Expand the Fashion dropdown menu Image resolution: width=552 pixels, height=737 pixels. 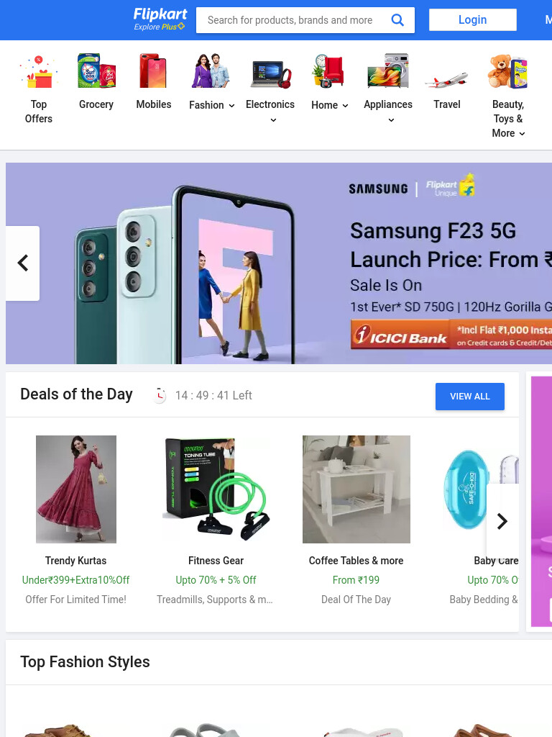click(212, 105)
